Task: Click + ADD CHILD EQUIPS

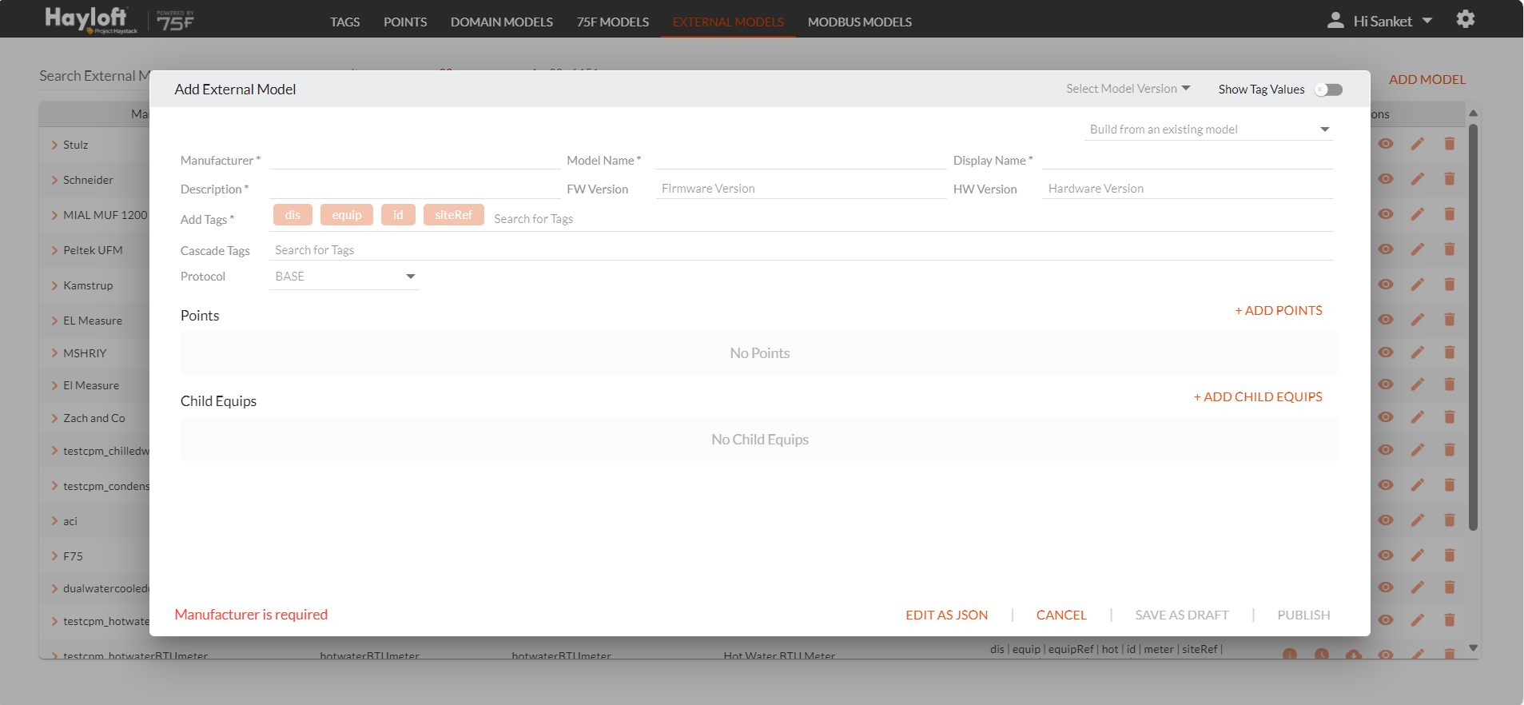Action: pos(1258,396)
